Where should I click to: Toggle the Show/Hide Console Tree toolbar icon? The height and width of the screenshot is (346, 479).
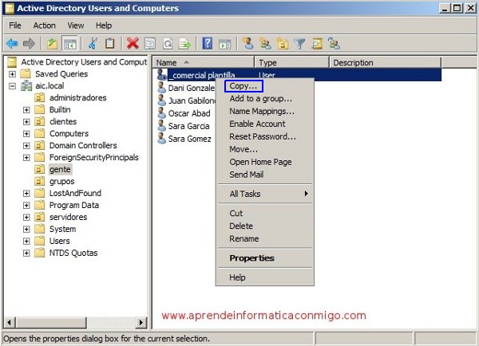click(x=70, y=44)
